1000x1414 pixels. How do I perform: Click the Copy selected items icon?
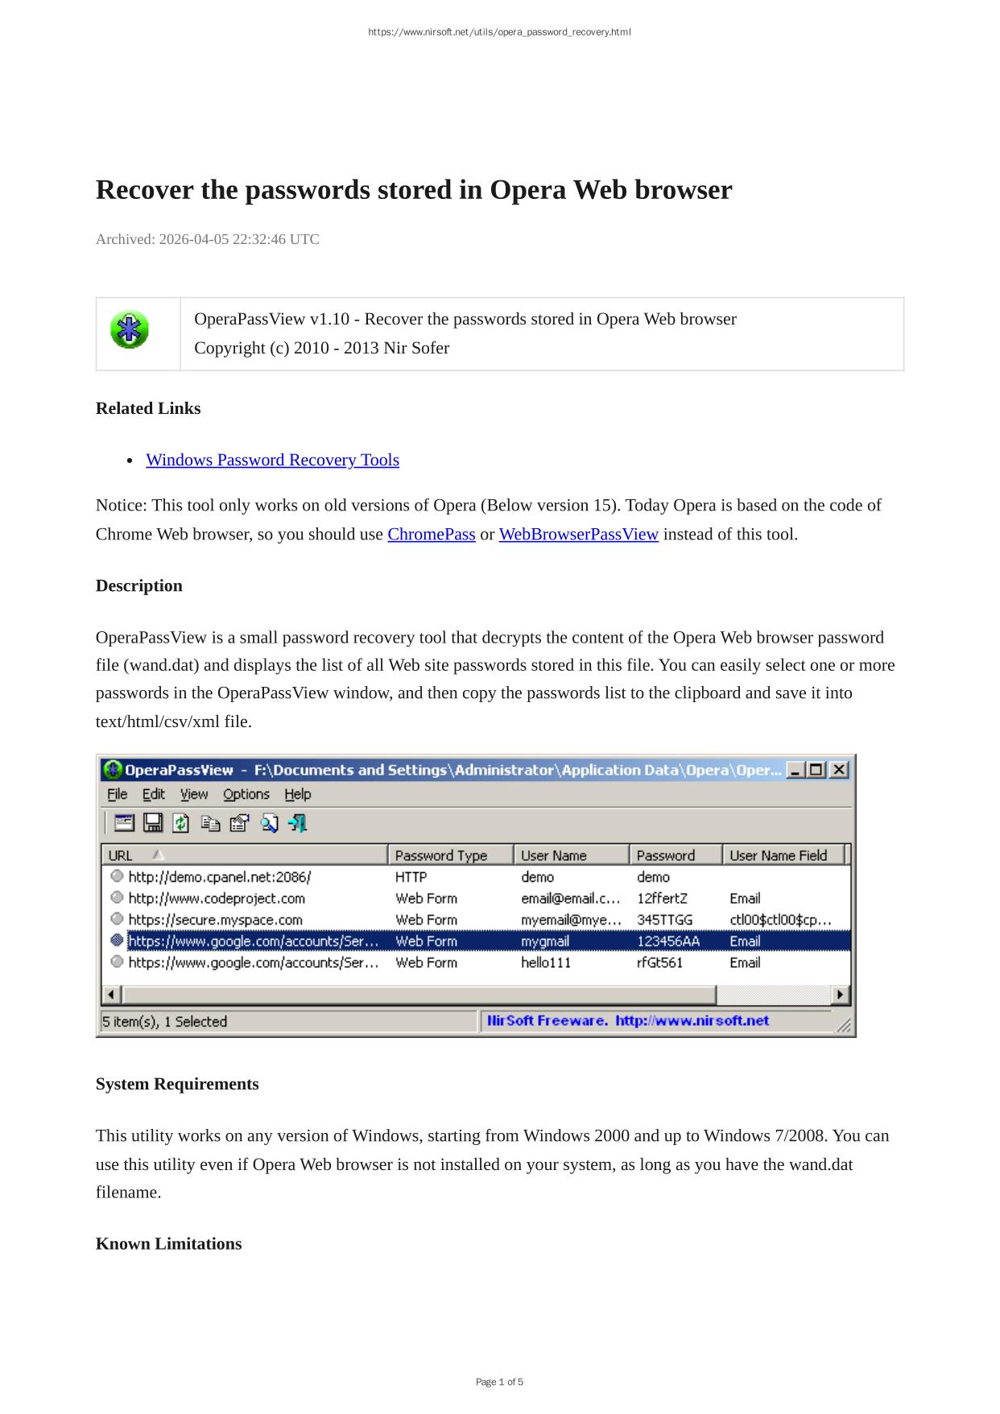[x=210, y=822]
